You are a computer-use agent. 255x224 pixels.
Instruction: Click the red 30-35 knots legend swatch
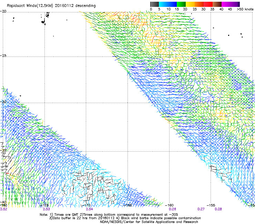208,4
